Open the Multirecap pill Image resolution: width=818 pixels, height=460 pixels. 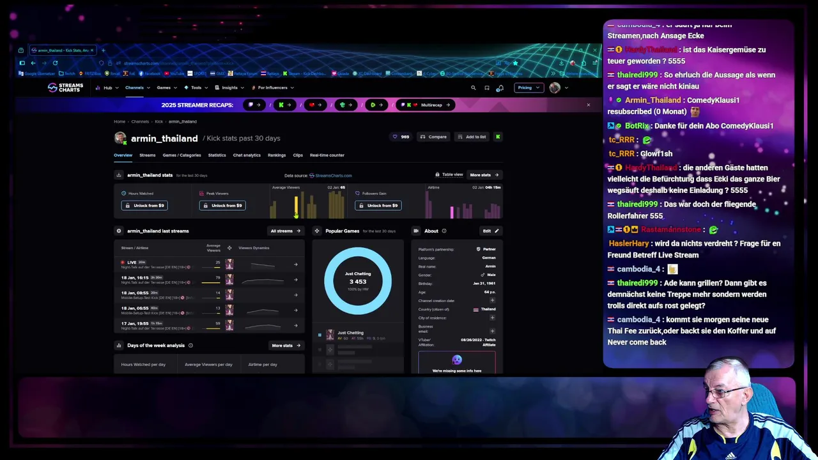click(426, 105)
